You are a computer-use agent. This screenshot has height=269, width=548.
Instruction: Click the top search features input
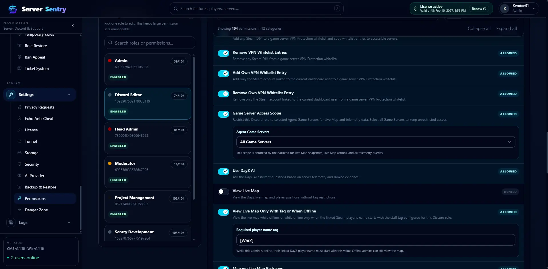click(256, 9)
